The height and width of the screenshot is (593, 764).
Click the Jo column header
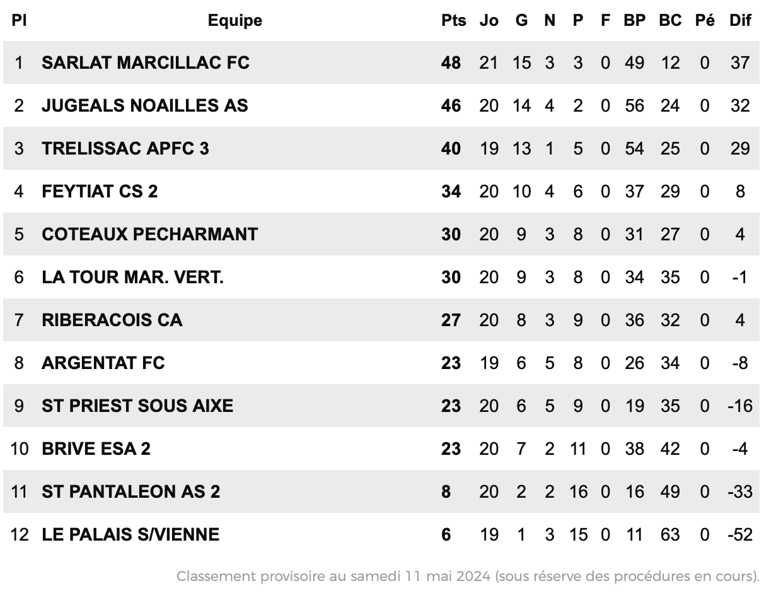[x=489, y=20]
